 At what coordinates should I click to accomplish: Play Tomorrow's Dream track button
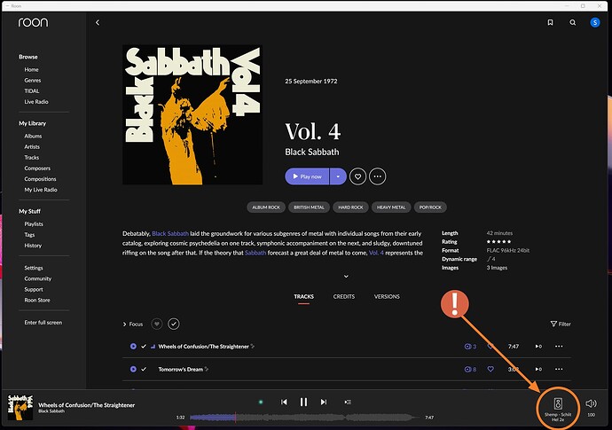pyautogui.click(x=133, y=369)
